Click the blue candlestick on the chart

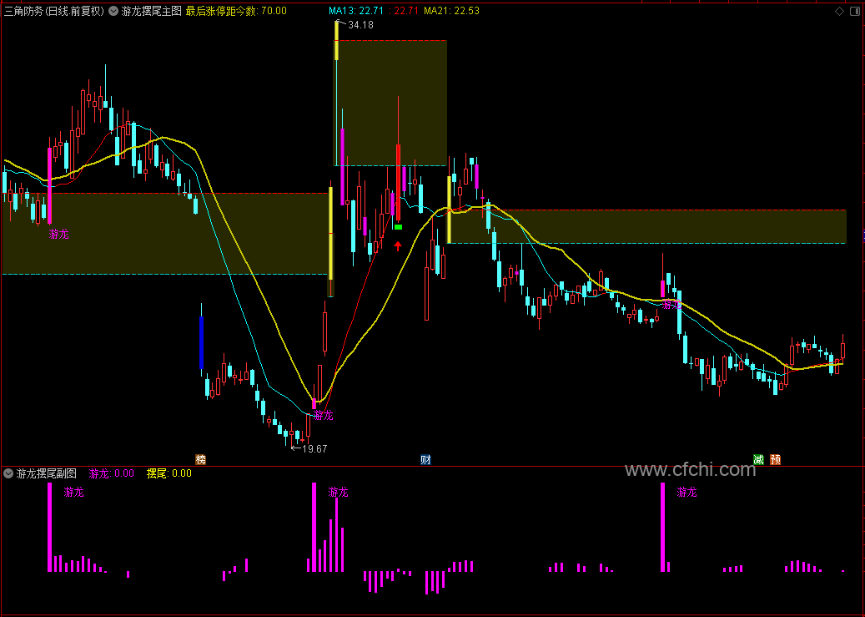click(201, 342)
